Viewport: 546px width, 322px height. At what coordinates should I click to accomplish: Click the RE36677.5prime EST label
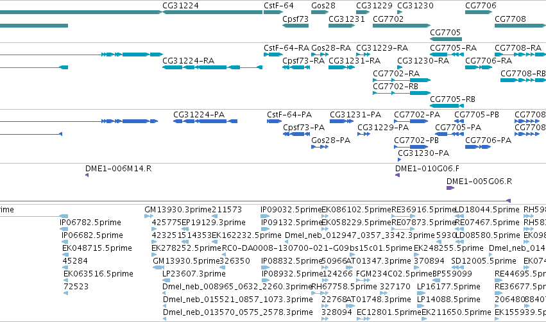pos(520,287)
